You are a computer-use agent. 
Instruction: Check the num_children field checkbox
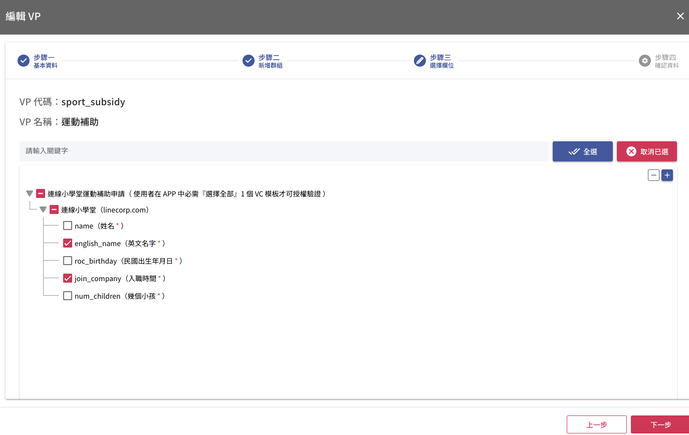coord(68,296)
